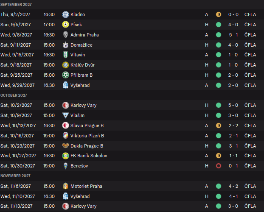Click the Benešov club badge
This screenshot has height=212, width=264.
(65, 166)
